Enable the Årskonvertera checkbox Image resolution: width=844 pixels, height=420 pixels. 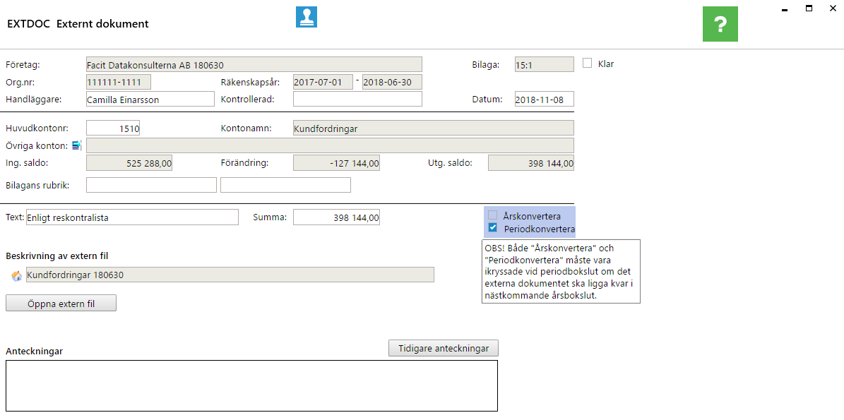pos(492,215)
